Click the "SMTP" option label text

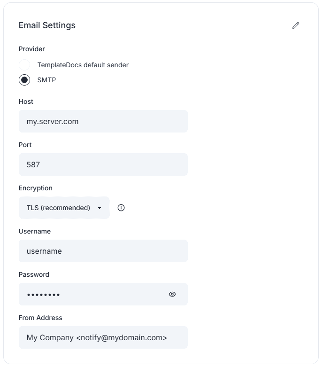tap(46, 80)
